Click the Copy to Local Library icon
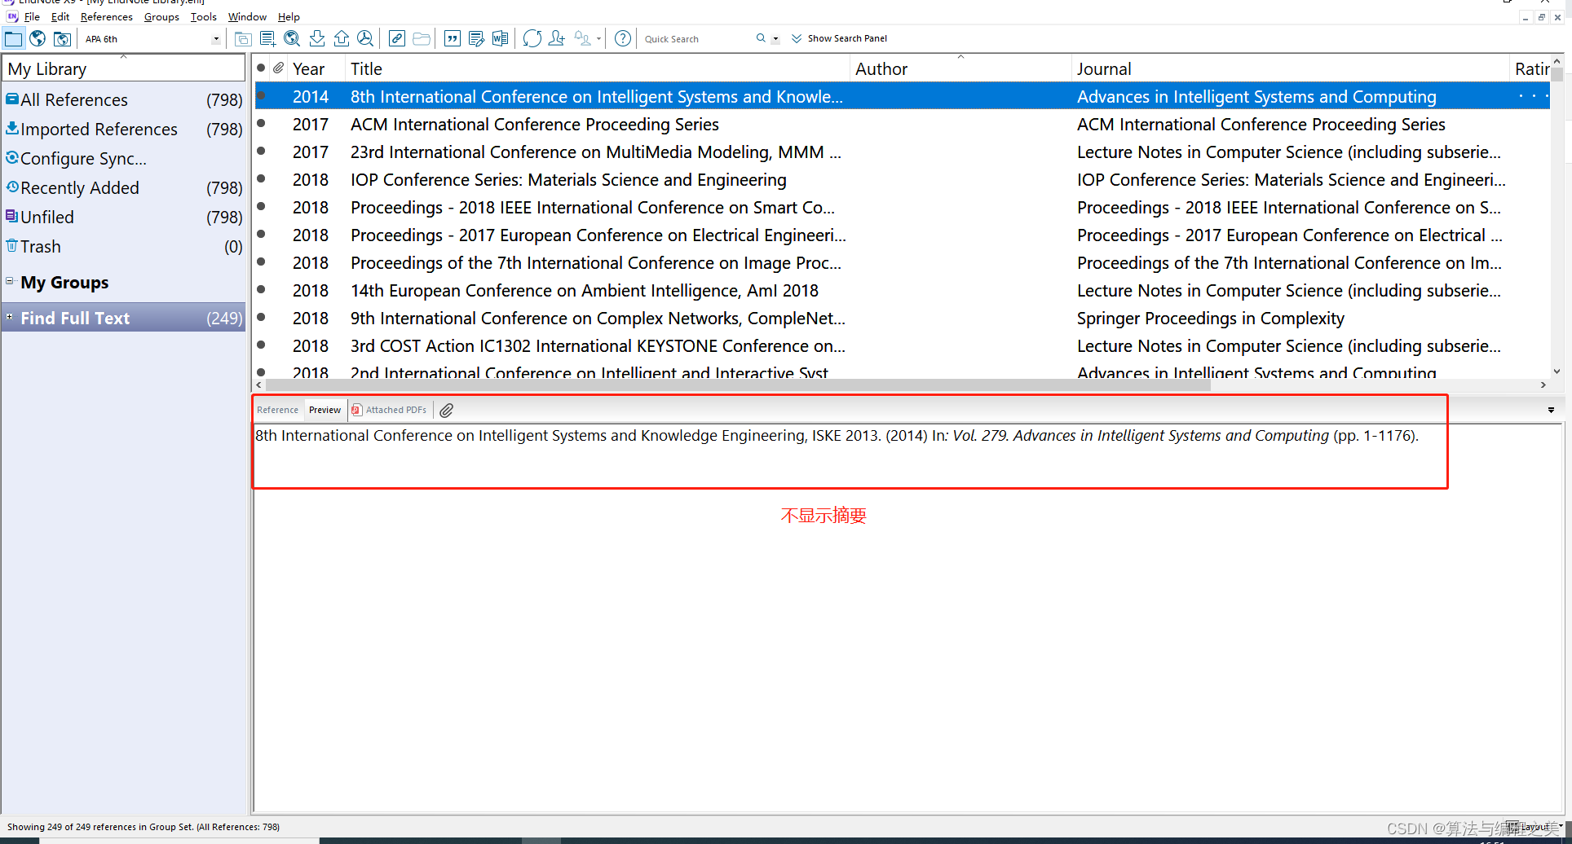The width and height of the screenshot is (1572, 844). coord(243,38)
